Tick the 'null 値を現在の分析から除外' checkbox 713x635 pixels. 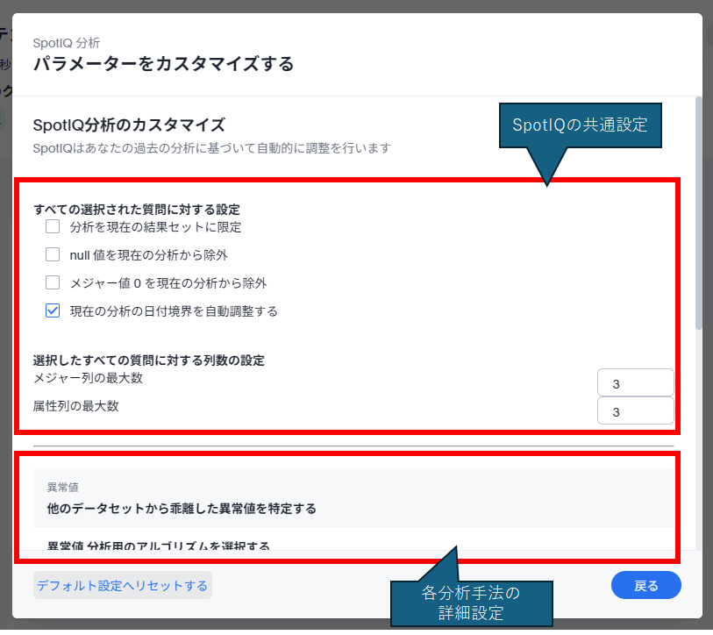(53, 255)
